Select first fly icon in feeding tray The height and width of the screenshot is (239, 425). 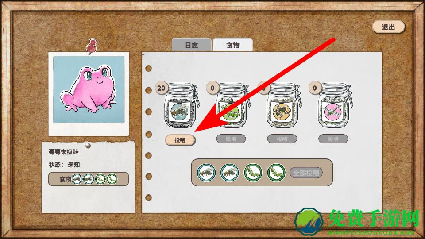click(x=206, y=173)
